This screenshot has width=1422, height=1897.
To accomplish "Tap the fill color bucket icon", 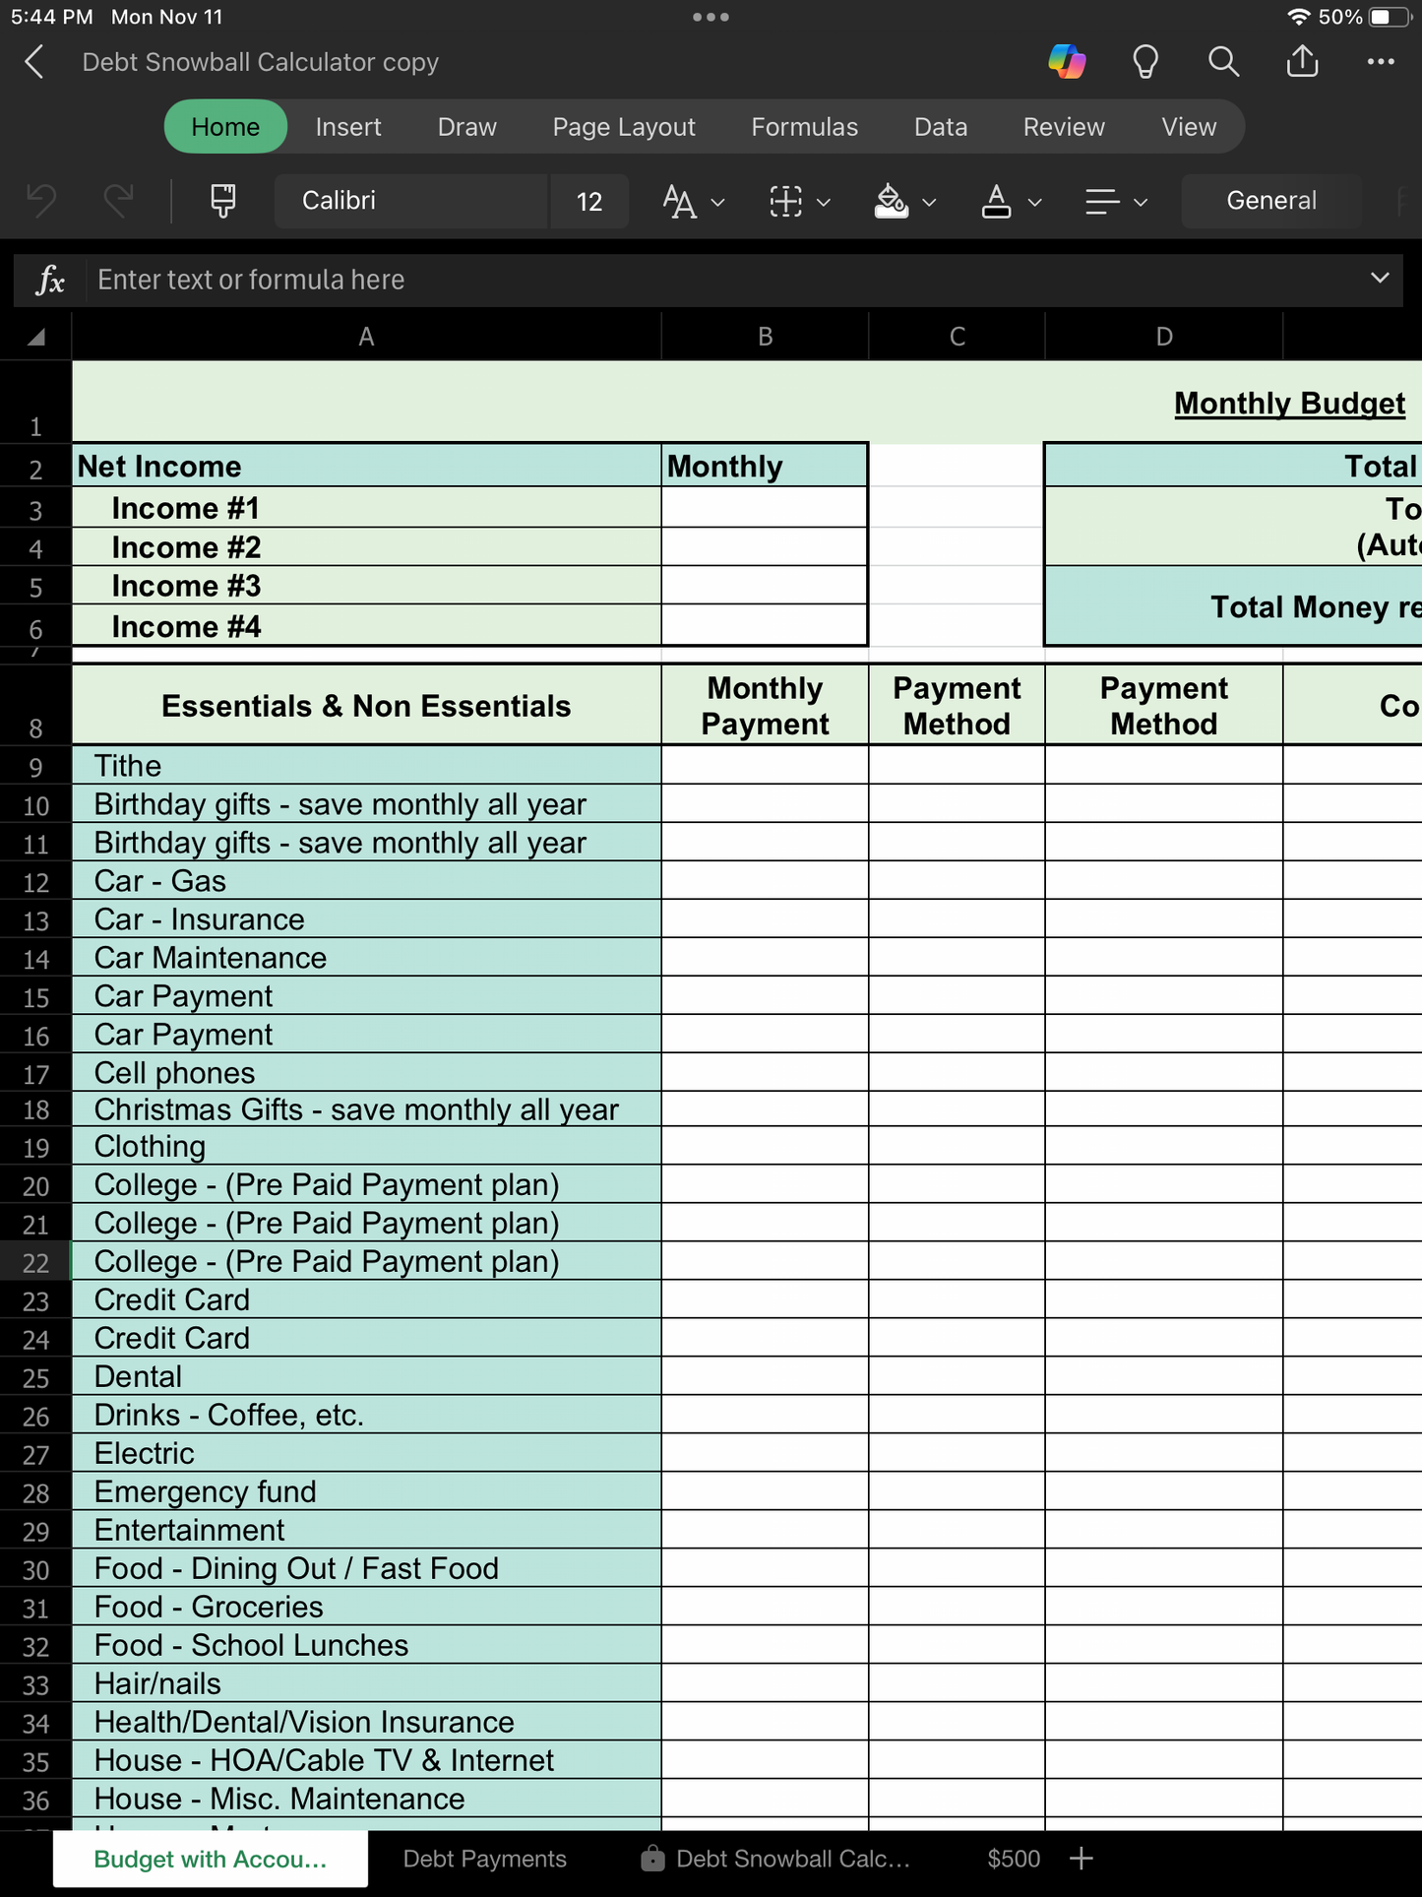I will click(x=892, y=202).
